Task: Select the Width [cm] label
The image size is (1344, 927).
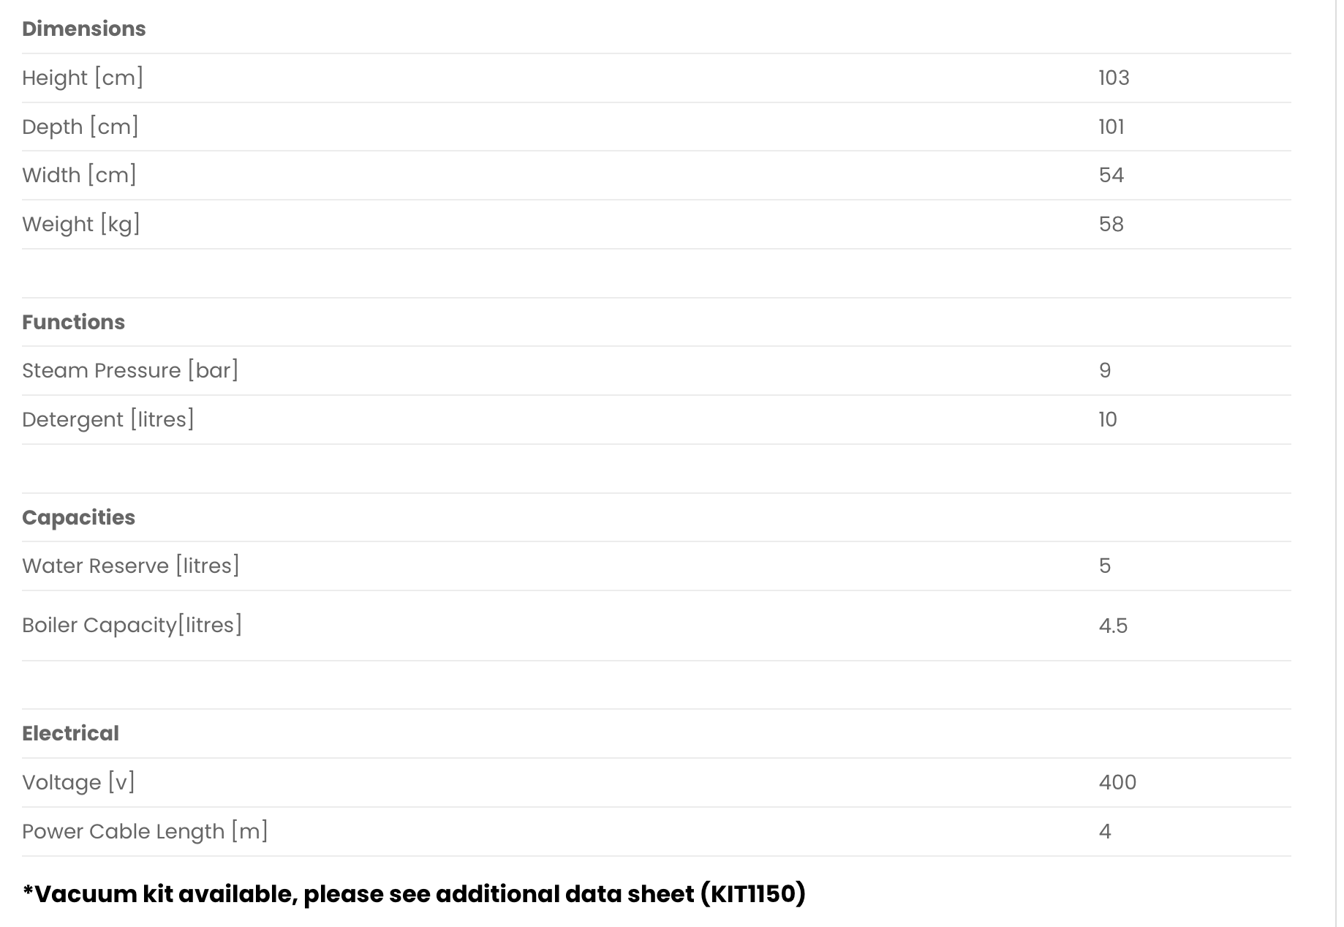Action: [x=79, y=175]
